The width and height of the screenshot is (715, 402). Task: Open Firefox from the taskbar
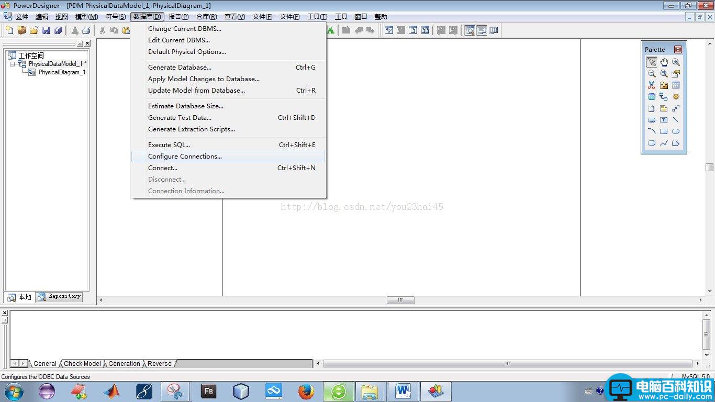tap(306, 392)
